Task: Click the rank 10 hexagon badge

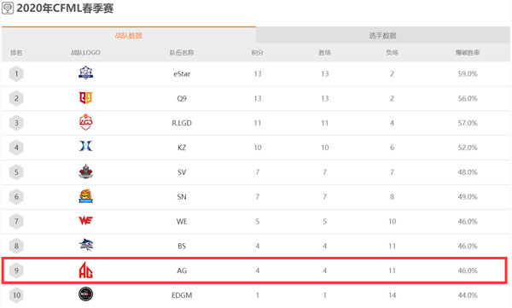Action: click(x=16, y=295)
